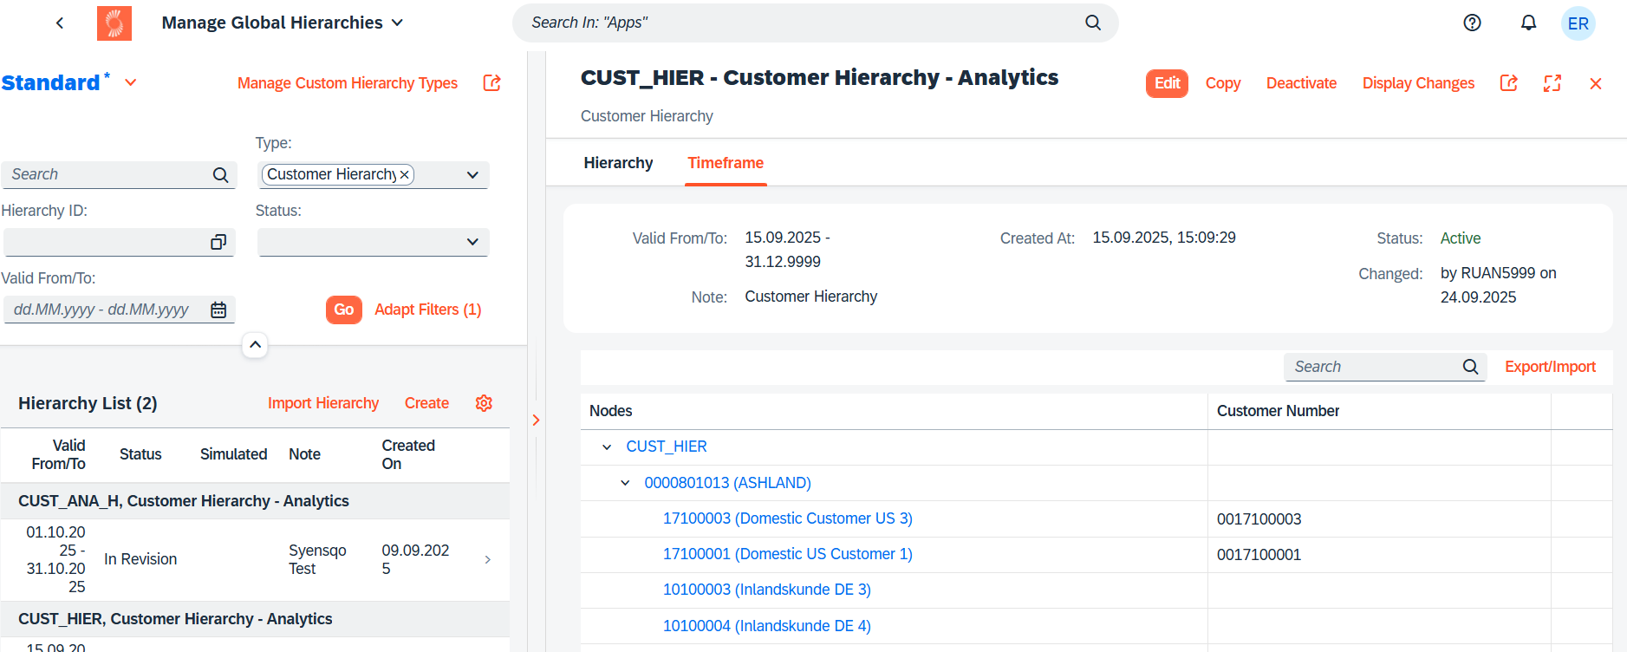Switch to the Hierarchy tab

(x=618, y=163)
